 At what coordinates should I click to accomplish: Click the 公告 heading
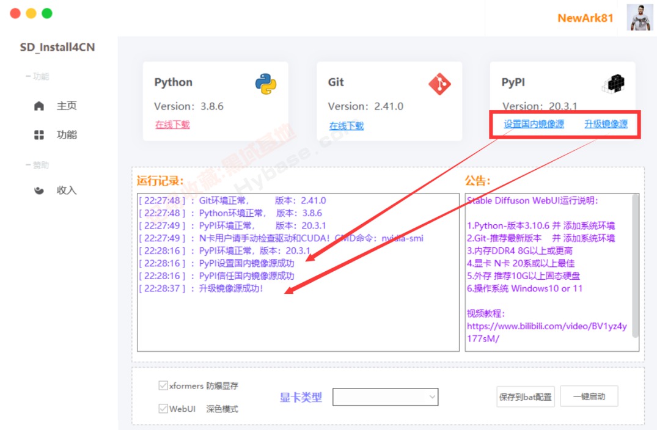(478, 181)
